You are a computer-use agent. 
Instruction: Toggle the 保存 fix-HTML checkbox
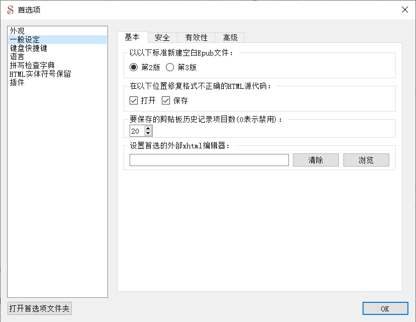pos(165,100)
